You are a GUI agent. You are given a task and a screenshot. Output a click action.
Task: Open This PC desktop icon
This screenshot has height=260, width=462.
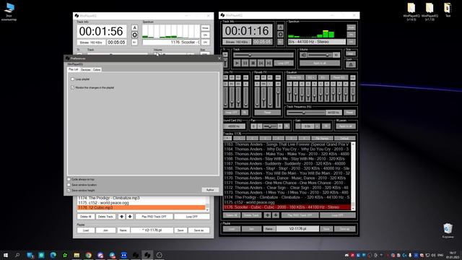9,12
